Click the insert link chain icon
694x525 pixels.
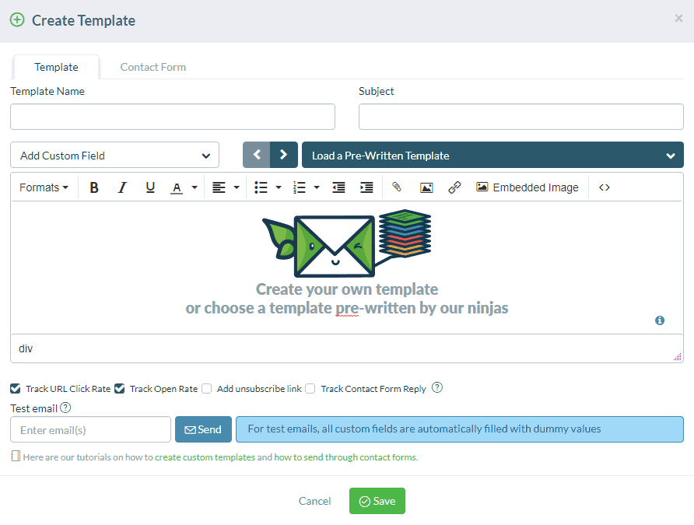click(x=454, y=187)
